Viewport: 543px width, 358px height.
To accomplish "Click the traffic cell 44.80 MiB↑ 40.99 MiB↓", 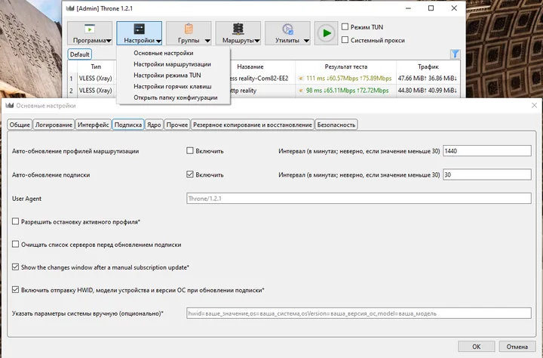I will click(x=428, y=91).
